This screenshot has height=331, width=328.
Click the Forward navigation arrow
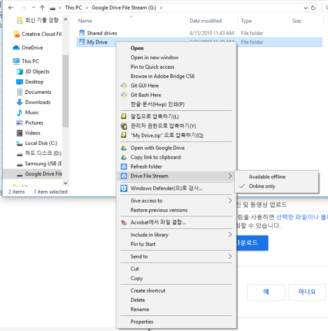click(23, 8)
